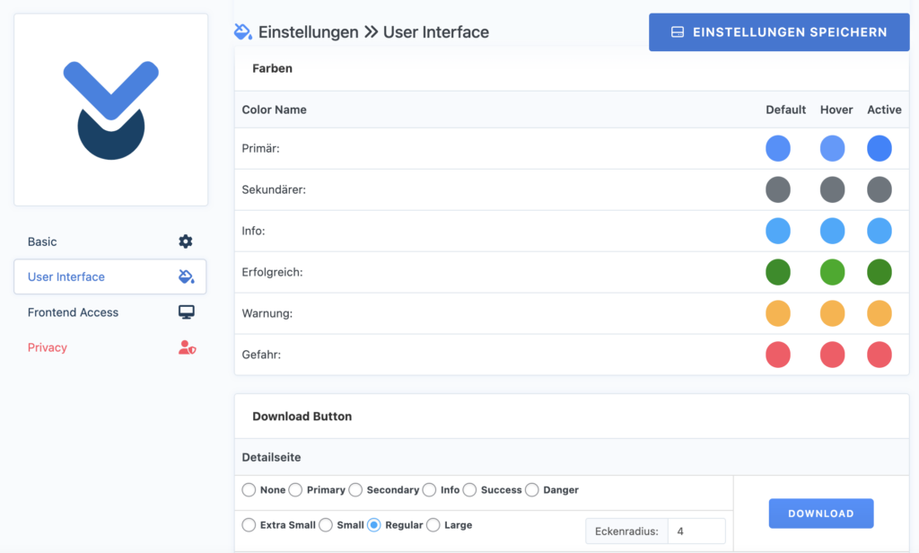Click the gear icon beside Basic
The height and width of the screenshot is (553, 919).
click(186, 241)
